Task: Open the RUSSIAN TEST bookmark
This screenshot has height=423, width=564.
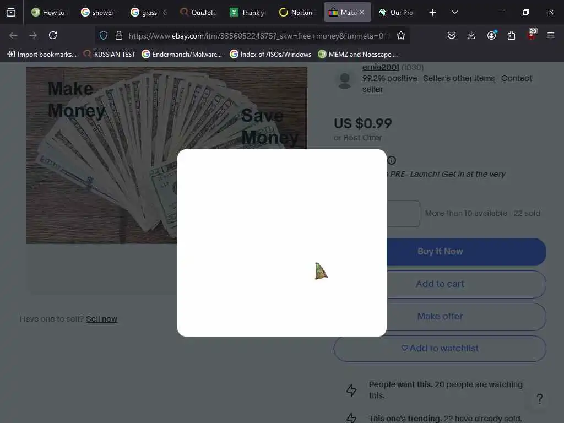Action: pos(110,55)
